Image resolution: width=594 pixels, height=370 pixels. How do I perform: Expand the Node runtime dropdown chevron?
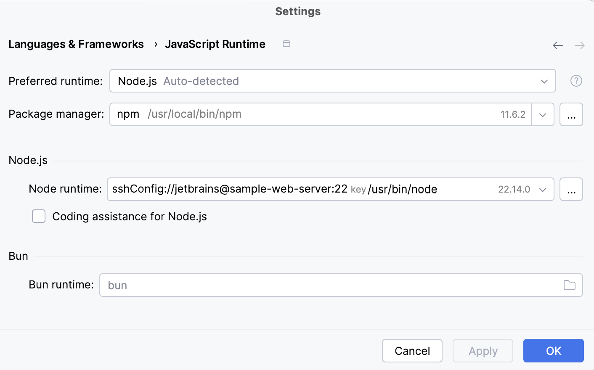[543, 189]
